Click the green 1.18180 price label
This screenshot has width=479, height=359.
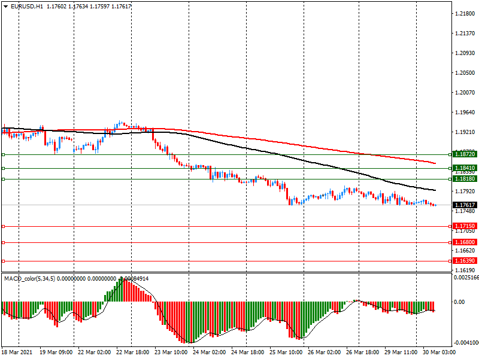(x=465, y=179)
